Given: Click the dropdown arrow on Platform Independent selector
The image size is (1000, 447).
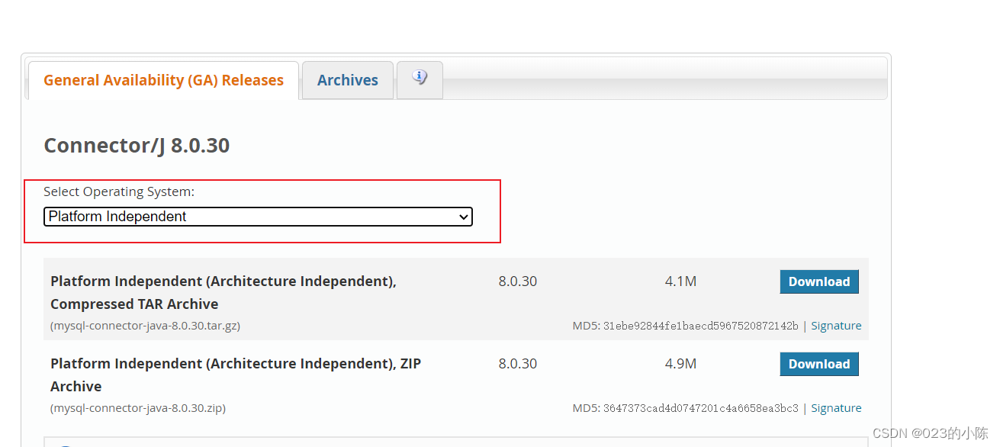Looking at the screenshot, I should click(x=464, y=217).
